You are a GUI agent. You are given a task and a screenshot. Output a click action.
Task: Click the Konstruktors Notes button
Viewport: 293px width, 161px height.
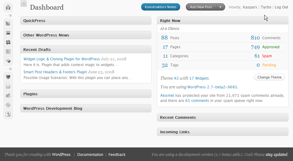tap(161, 7)
